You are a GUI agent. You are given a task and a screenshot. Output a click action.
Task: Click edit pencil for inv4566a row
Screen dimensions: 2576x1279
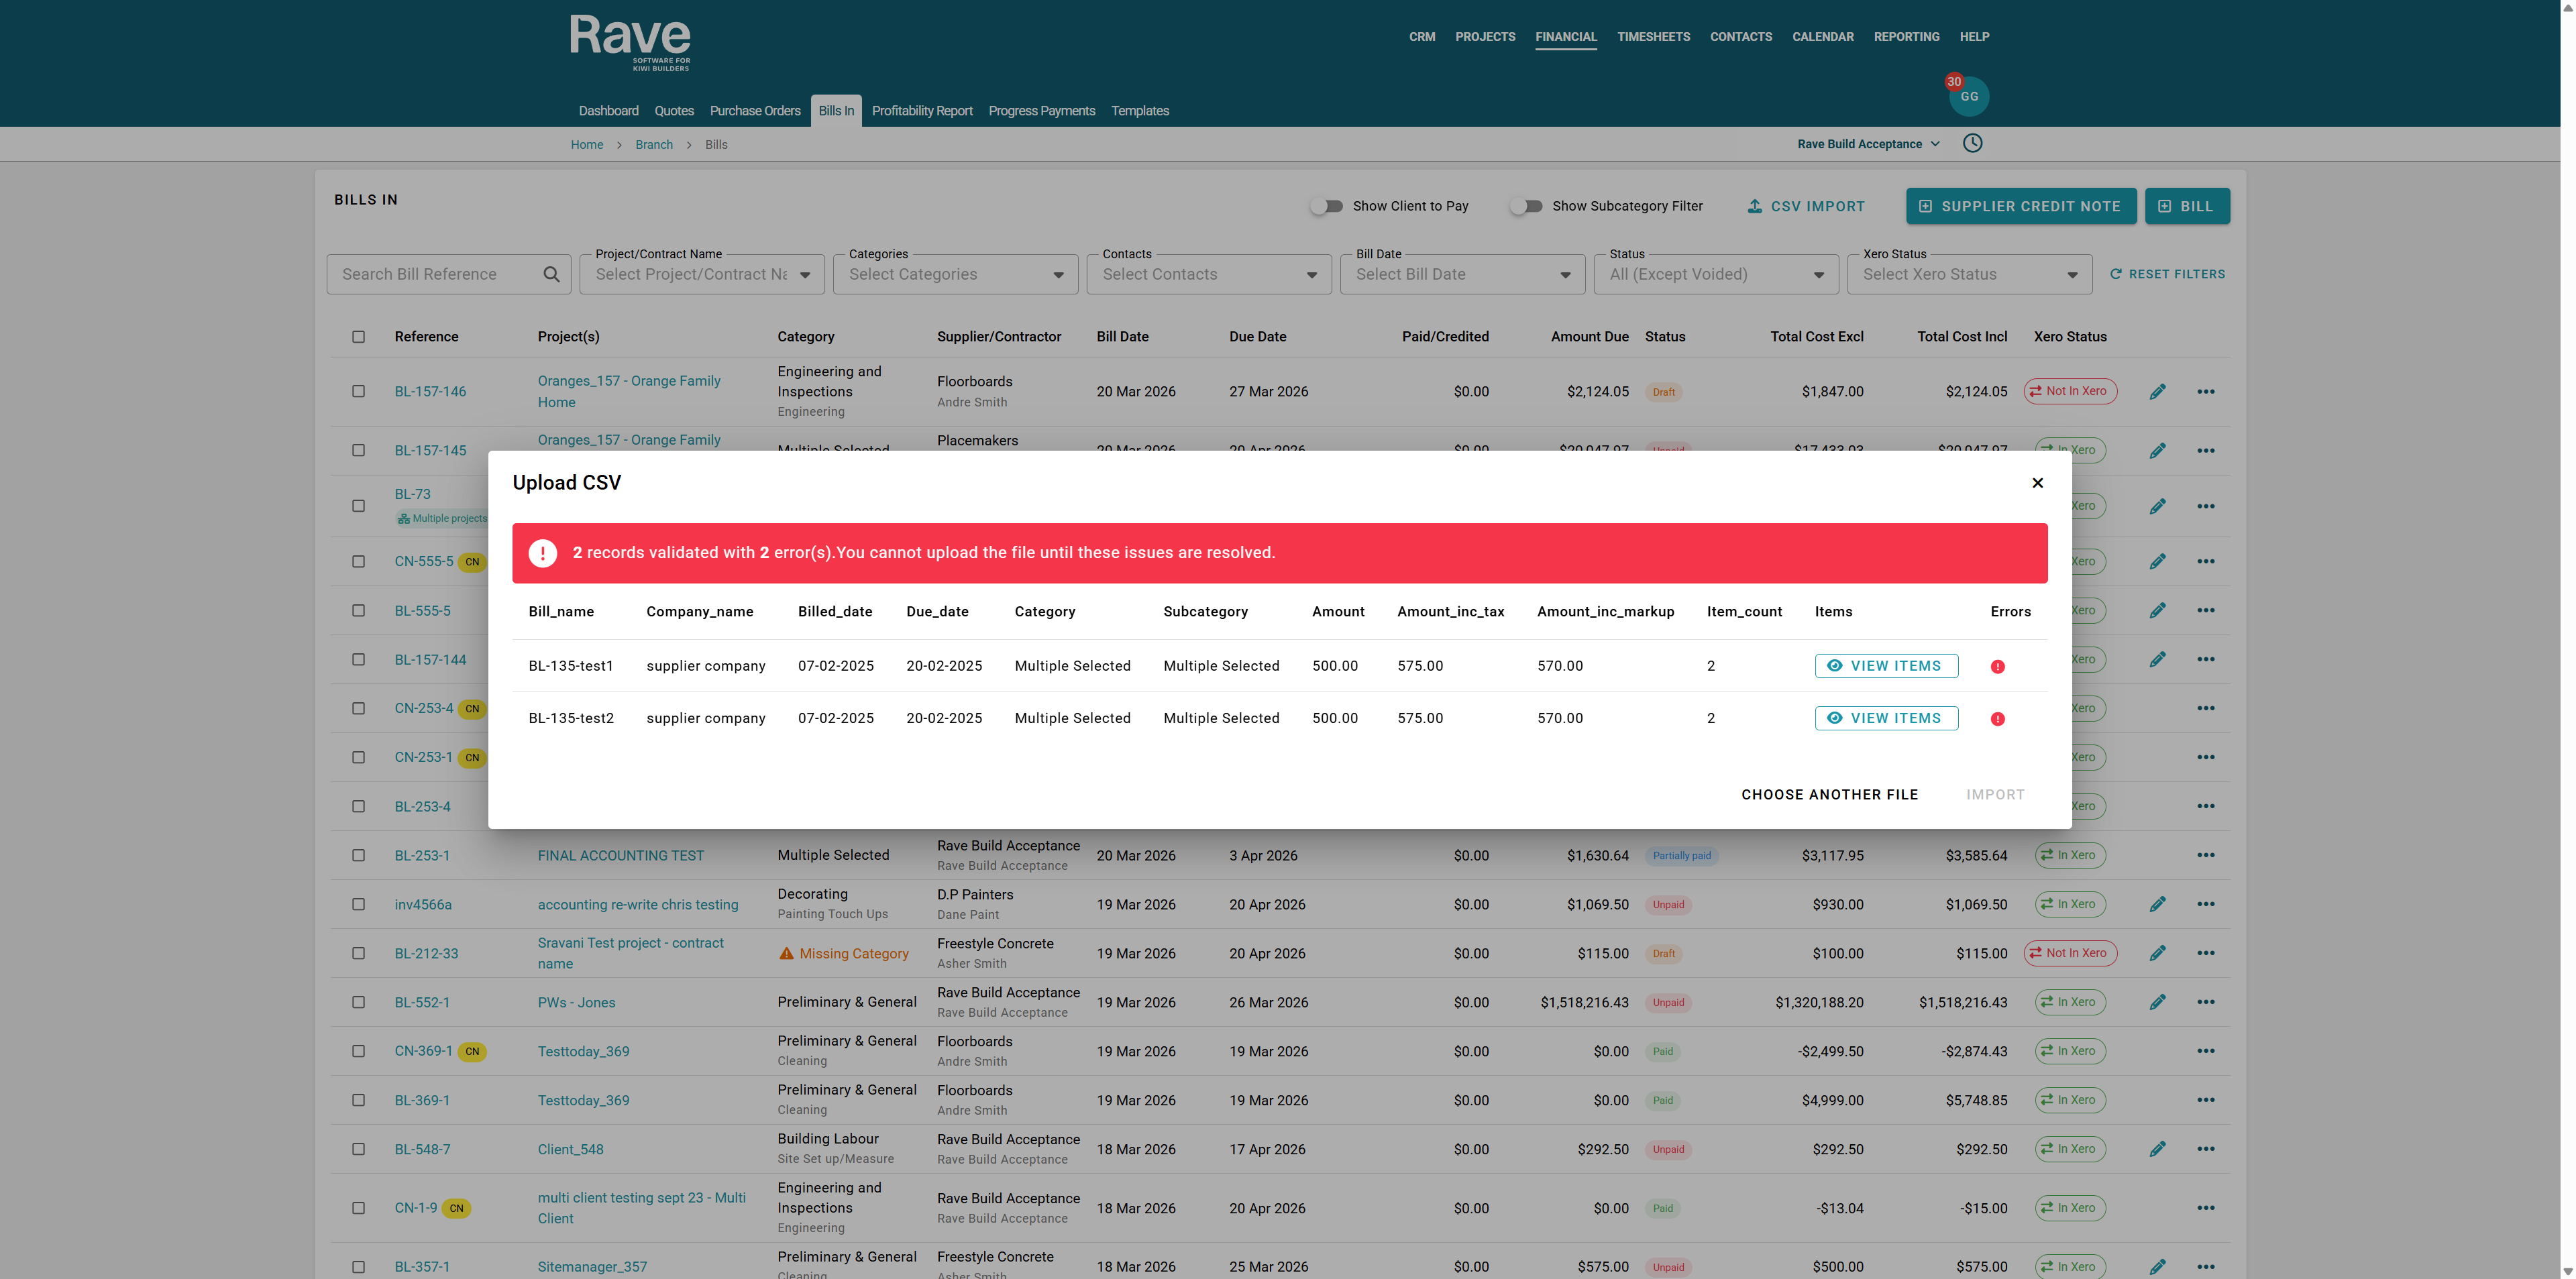click(2157, 904)
